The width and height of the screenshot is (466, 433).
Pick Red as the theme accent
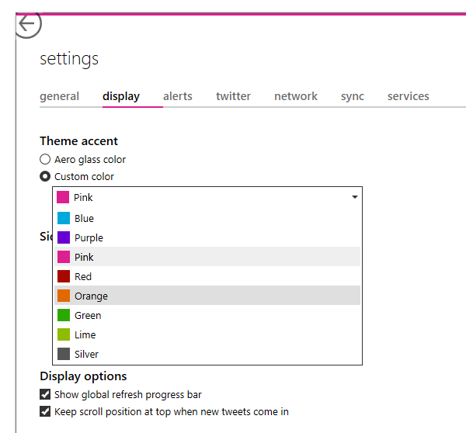click(x=207, y=276)
